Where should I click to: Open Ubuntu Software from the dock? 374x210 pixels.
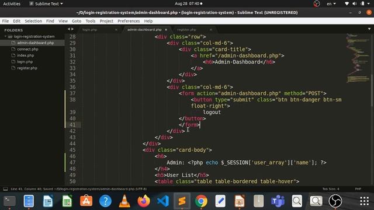coord(86,201)
